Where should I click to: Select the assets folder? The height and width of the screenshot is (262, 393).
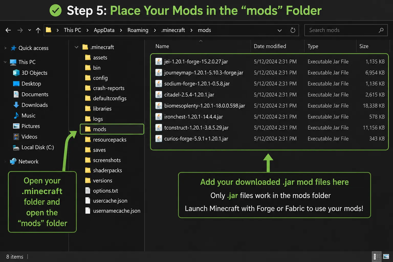click(96, 58)
